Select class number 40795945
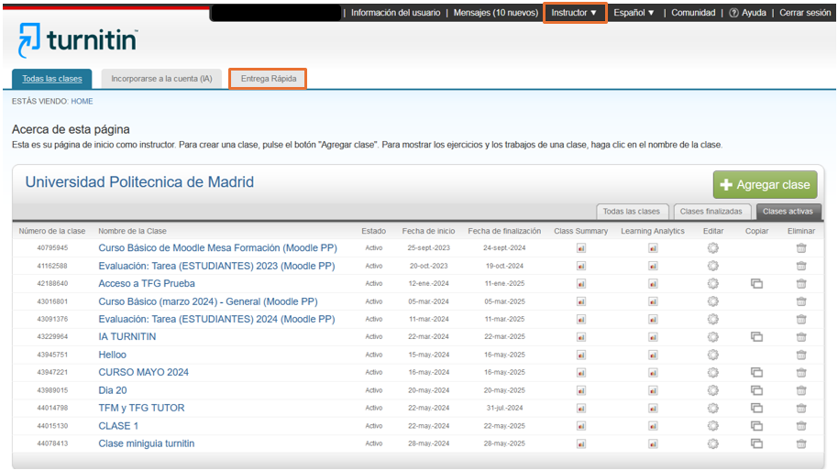 (52, 247)
